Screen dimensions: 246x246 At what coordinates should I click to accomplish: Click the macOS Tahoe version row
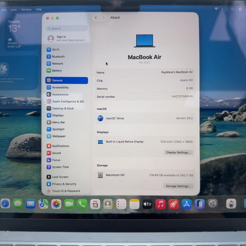coord(145,118)
